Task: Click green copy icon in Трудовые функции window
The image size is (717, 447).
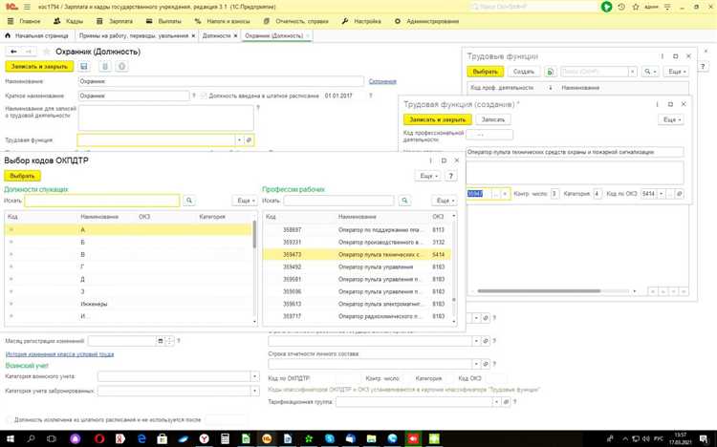Action: [551, 72]
